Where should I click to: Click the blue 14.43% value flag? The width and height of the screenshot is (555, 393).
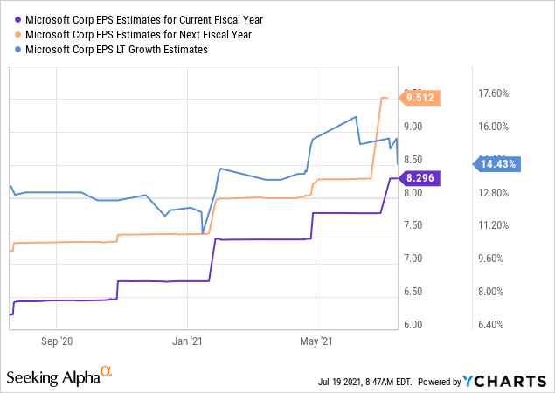(x=496, y=163)
